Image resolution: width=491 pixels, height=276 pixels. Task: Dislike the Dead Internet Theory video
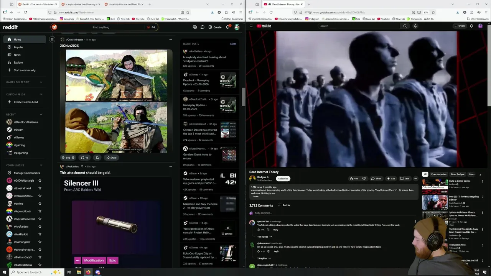(x=364, y=179)
